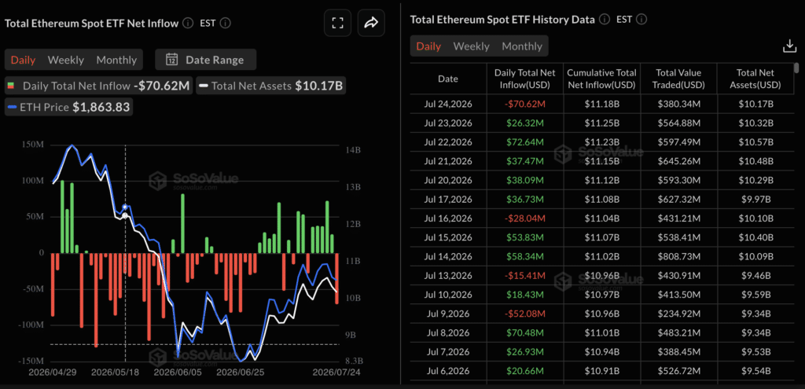This screenshot has width=805, height=389.
Task: Click the history table vertical scrollbar
Action: pyautogui.click(x=796, y=68)
